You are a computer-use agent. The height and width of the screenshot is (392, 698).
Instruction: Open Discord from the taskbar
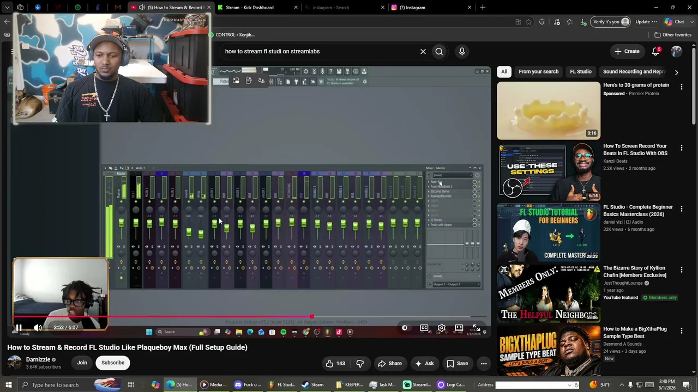click(x=247, y=385)
